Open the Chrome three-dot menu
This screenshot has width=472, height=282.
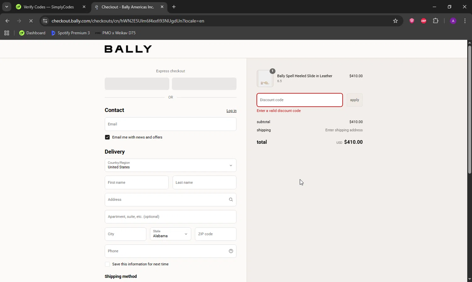click(x=465, y=21)
